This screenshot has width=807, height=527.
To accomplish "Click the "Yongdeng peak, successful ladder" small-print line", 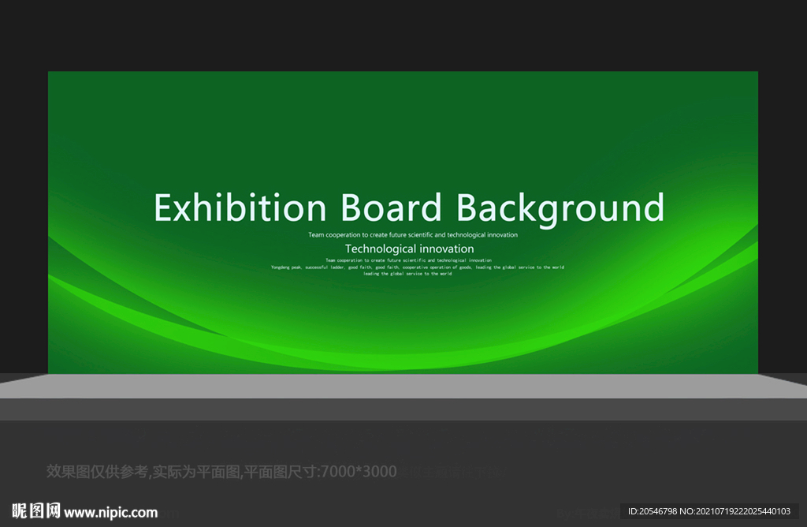I will point(418,267).
